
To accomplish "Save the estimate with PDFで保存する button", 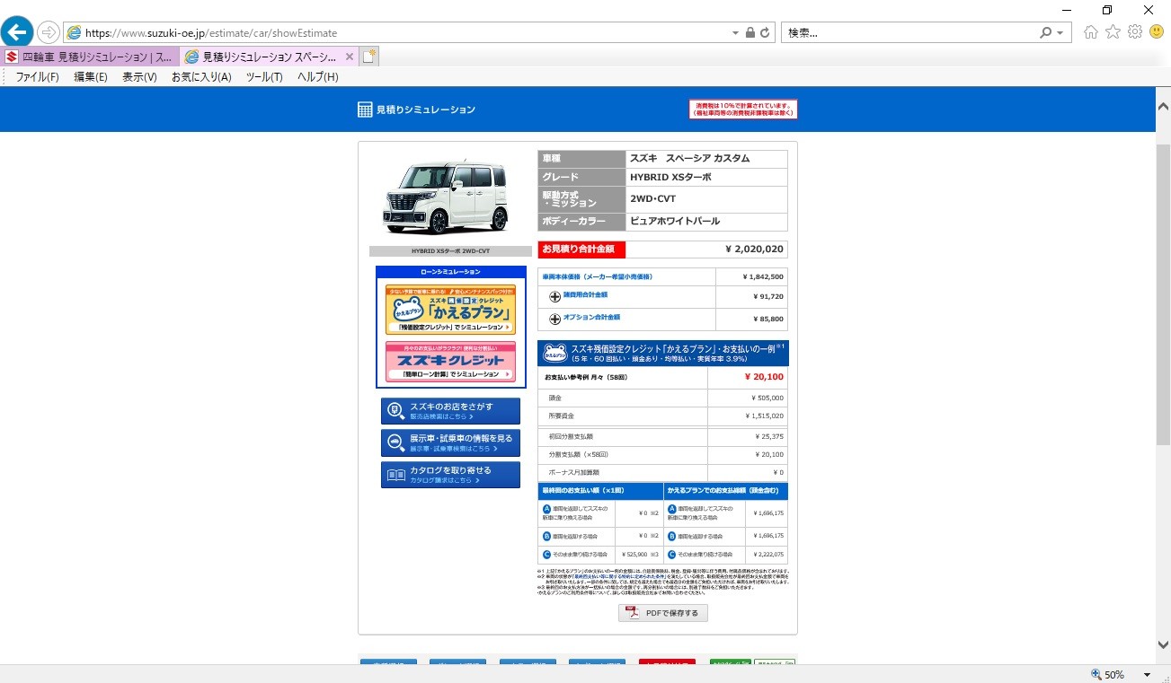I will [663, 613].
